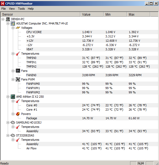Viewport: 159px width, 165px height.
Task: Select the TMPIN0 temperature row
Action: (92, 58)
